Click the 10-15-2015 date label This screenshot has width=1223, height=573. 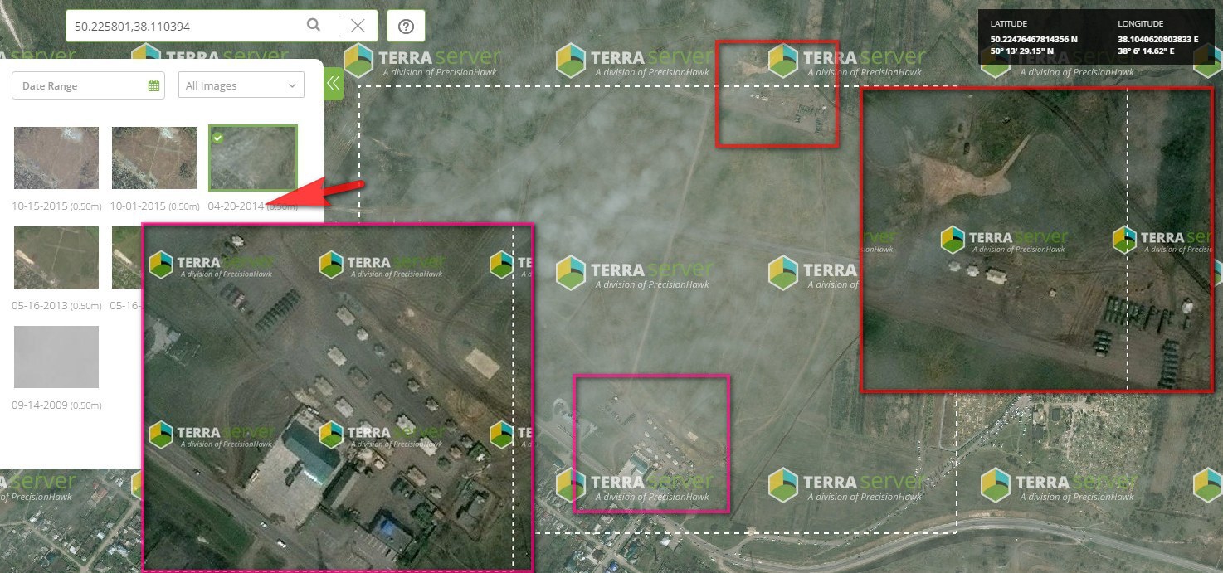[x=39, y=206]
